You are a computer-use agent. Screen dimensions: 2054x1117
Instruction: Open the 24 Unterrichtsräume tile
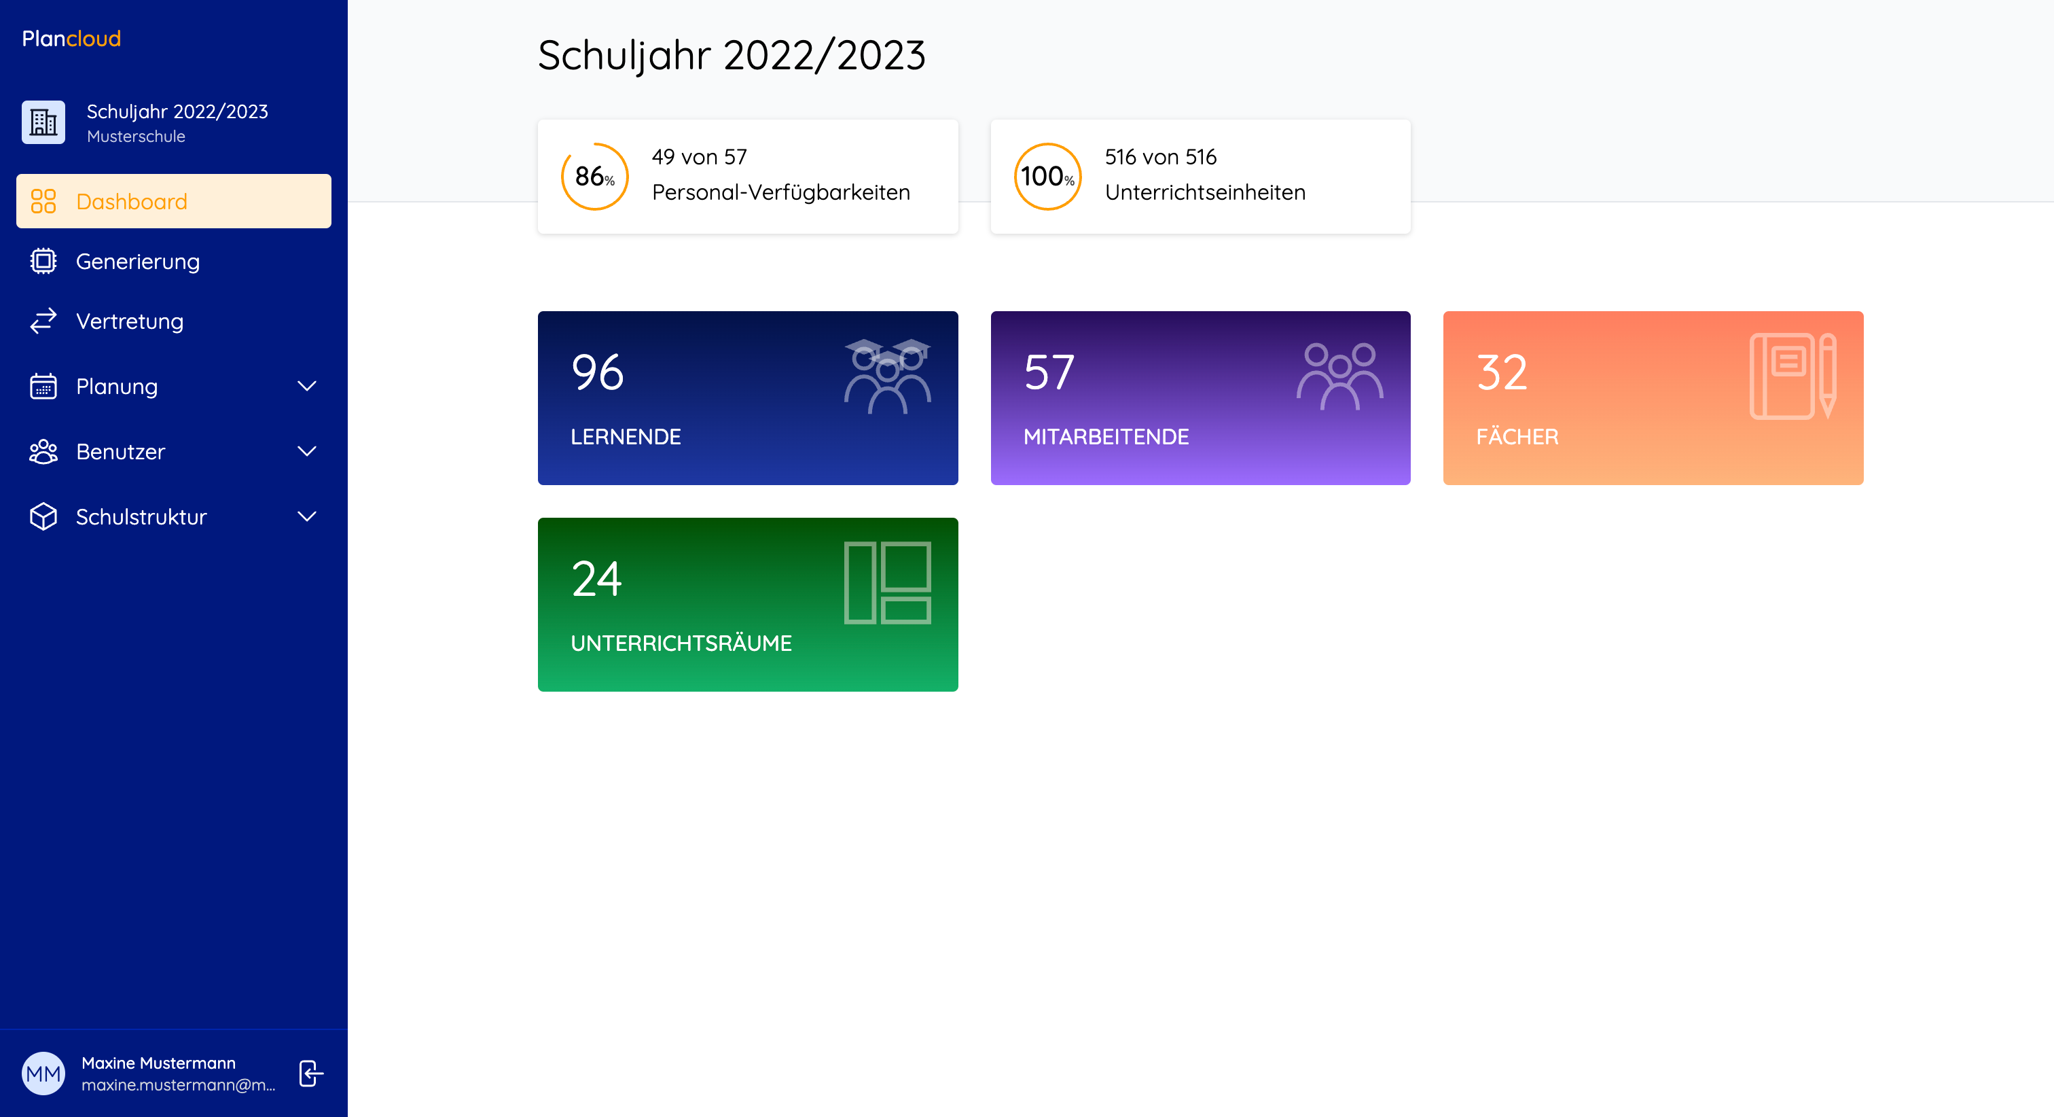tap(747, 604)
